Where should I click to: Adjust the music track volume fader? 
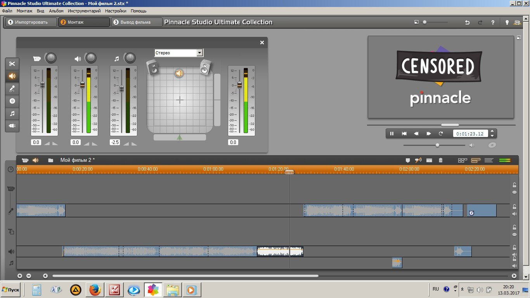coord(121,88)
